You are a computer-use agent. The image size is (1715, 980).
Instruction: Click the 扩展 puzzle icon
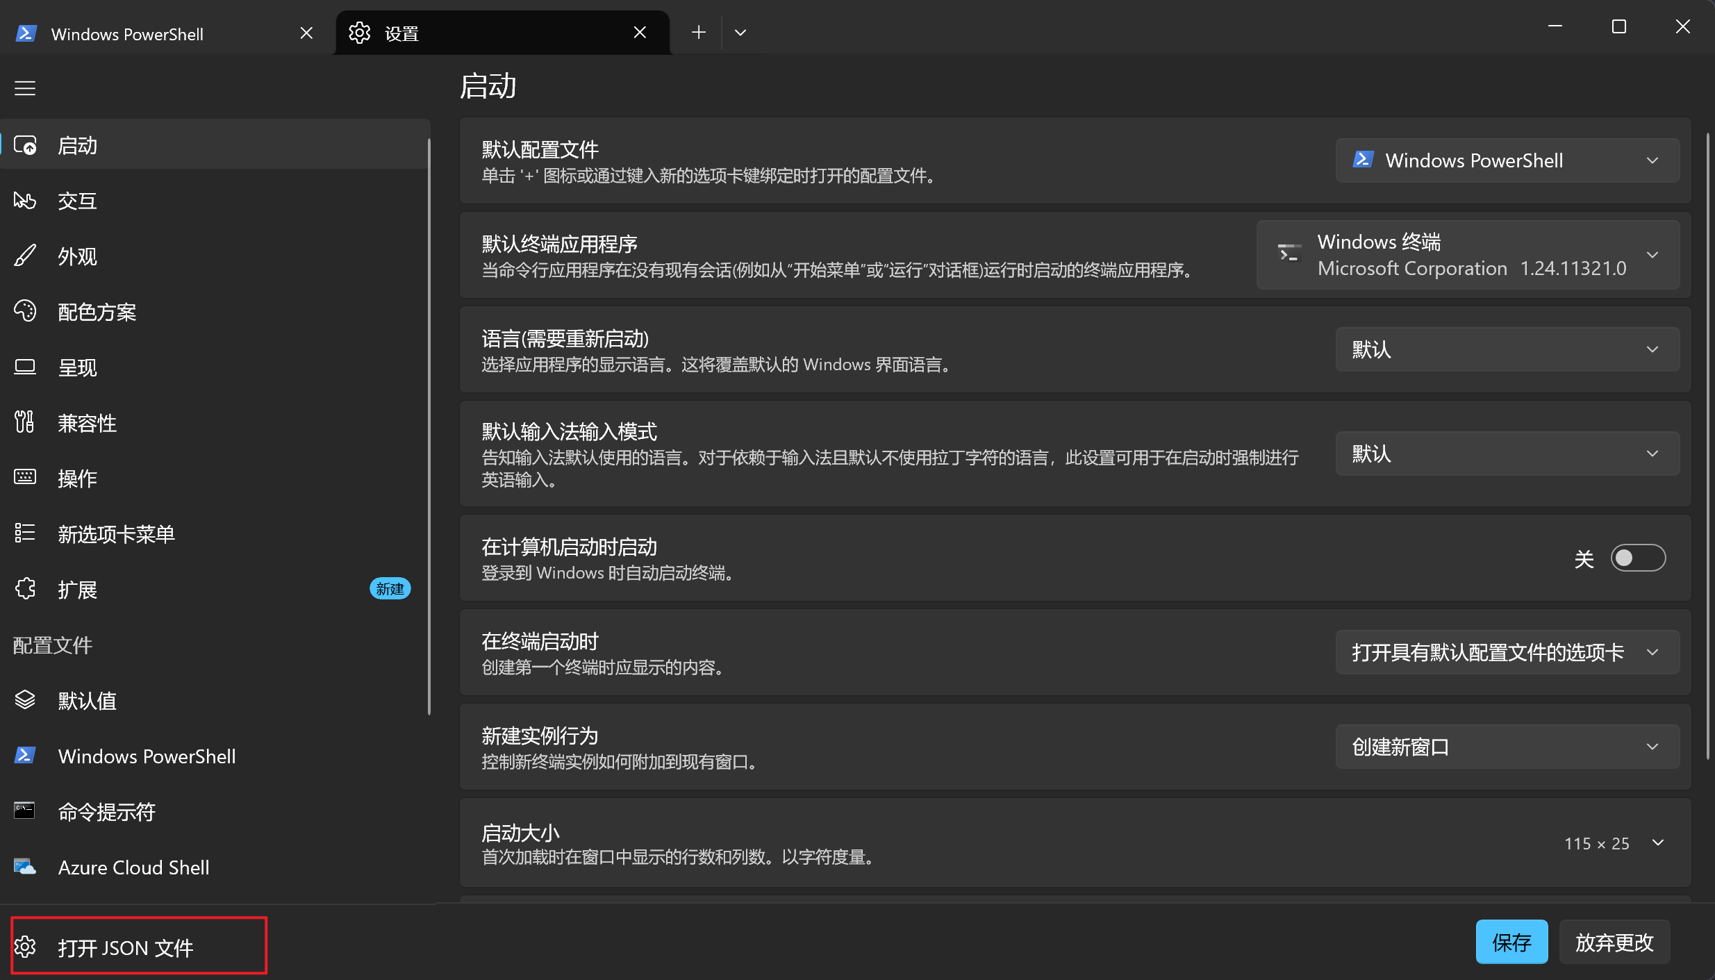point(25,589)
